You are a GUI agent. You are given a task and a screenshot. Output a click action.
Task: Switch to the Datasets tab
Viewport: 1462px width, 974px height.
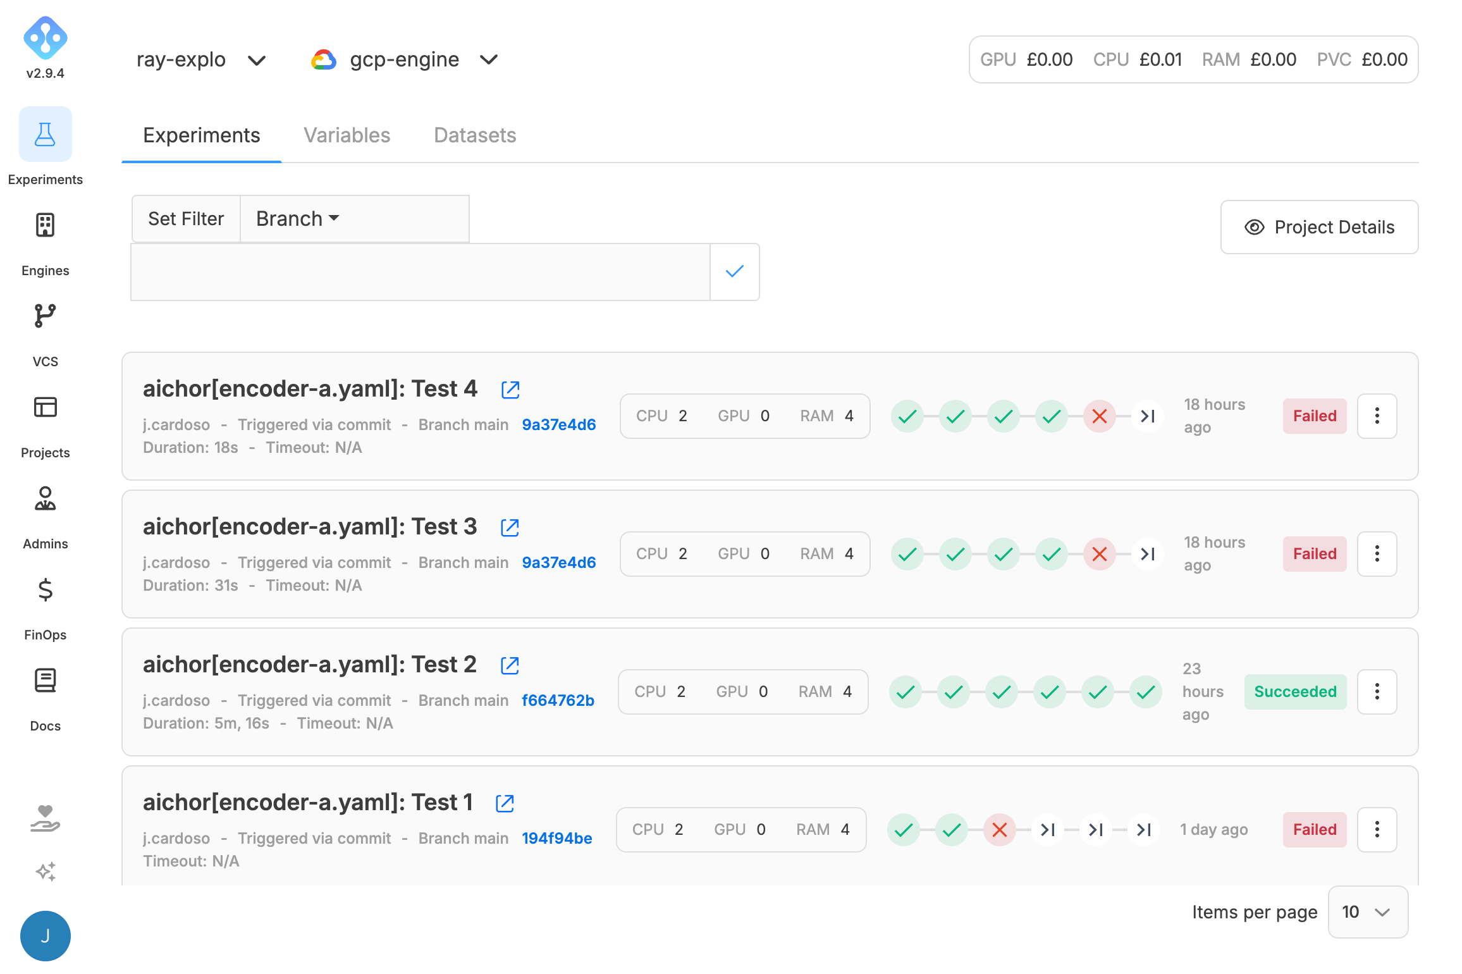pyautogui.click(x=475, y=135)
